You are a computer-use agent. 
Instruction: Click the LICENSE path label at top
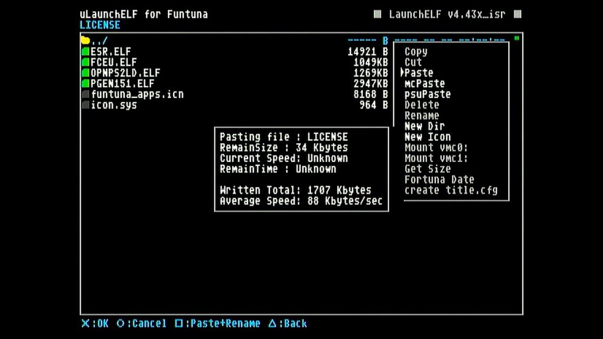pos(100,25)
